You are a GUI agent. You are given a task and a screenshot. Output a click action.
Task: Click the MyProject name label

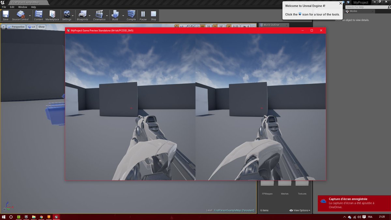pyautogui.click(x=361, y=2)
